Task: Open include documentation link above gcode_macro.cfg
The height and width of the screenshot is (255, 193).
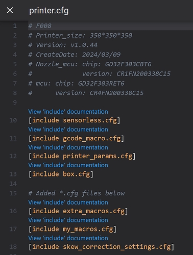Action: point(68,130)
